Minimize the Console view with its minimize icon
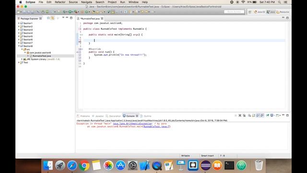 coord(283,115)
